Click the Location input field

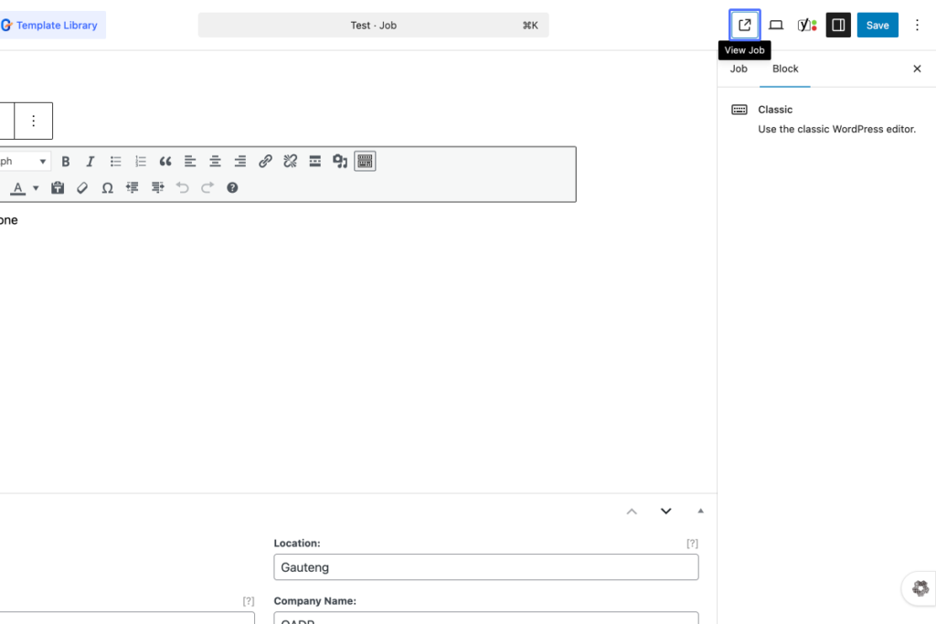pyautogui.click(x=486, y=567)
